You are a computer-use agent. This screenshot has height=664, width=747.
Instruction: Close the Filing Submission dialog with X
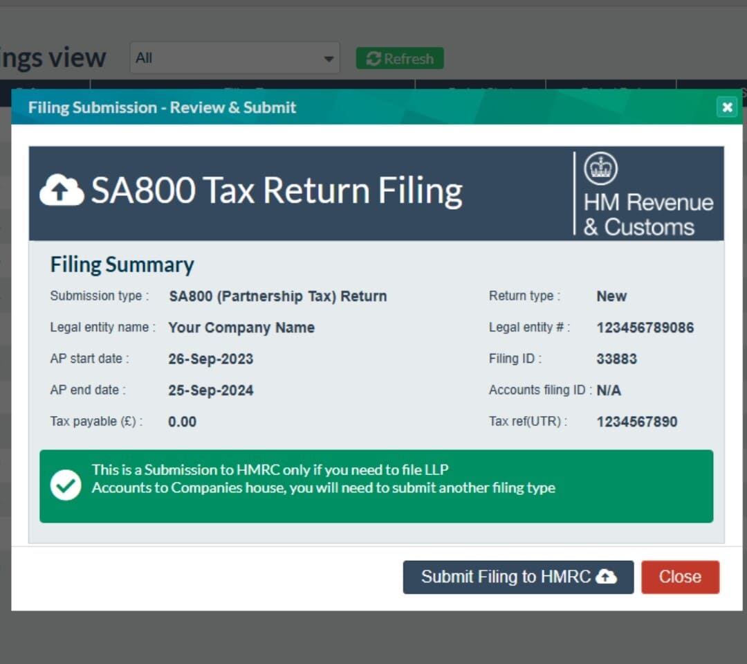727,107
